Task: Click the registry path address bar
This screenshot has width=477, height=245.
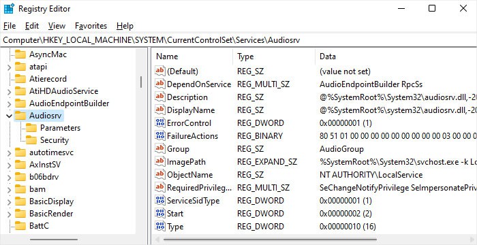Action: 238,40
